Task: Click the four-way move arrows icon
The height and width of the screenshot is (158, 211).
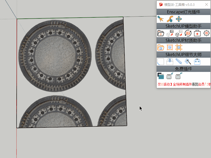Action: 179,19
